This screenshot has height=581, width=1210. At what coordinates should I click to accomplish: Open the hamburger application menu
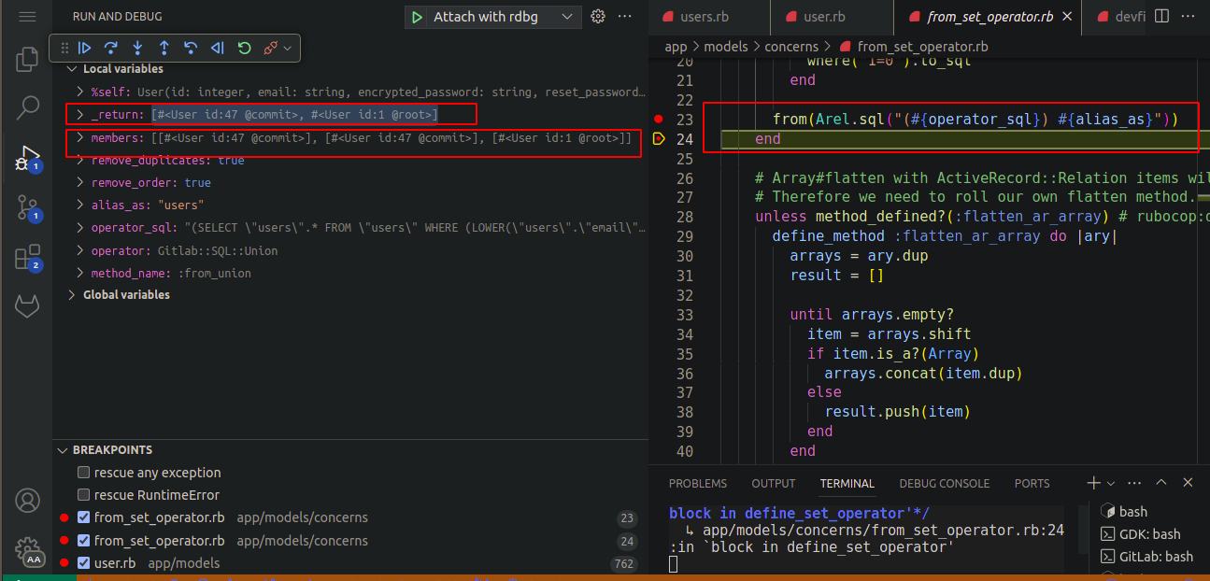pyautogui.click(x=27, y=17)
